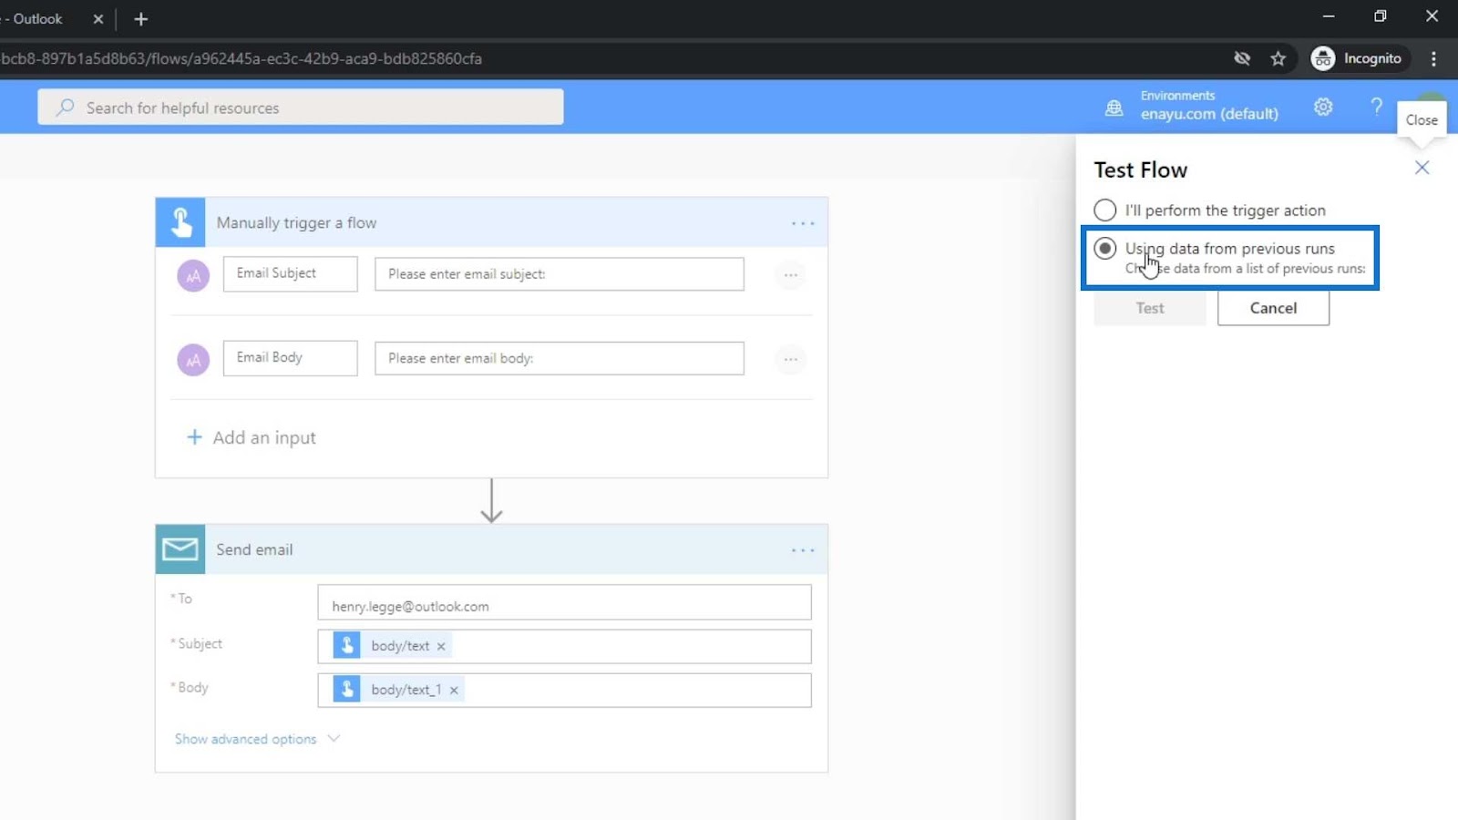Remove the body/text token from Subject
Image resolution: width=1458 pixels, height=820 pixels.
(x=441, y=646)
